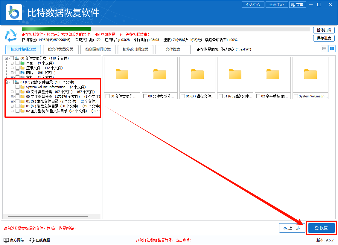Switch to list view mode
The width and height of the screenshot is (338, 245).
click(324, 48)
